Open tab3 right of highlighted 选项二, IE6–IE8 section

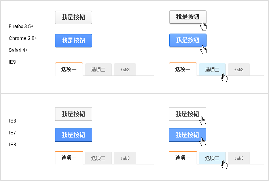pos(239,158)
